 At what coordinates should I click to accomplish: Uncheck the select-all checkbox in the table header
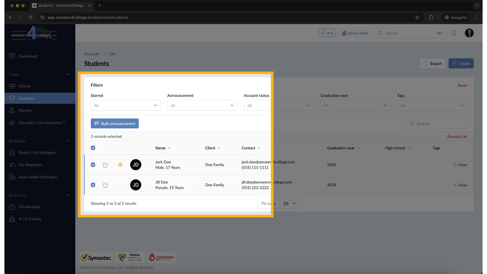click(x=93, y=148)
